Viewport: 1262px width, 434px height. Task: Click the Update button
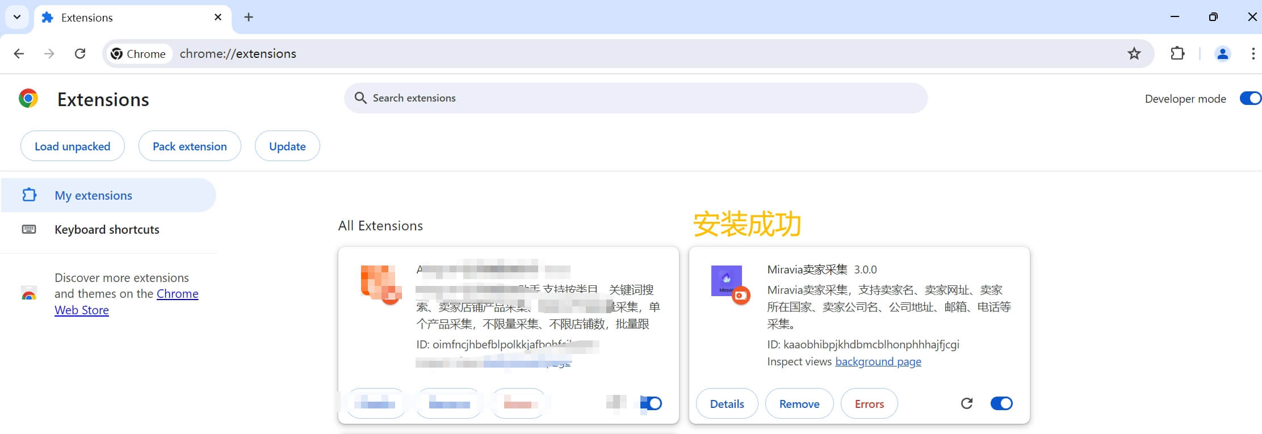click(287, 146)
